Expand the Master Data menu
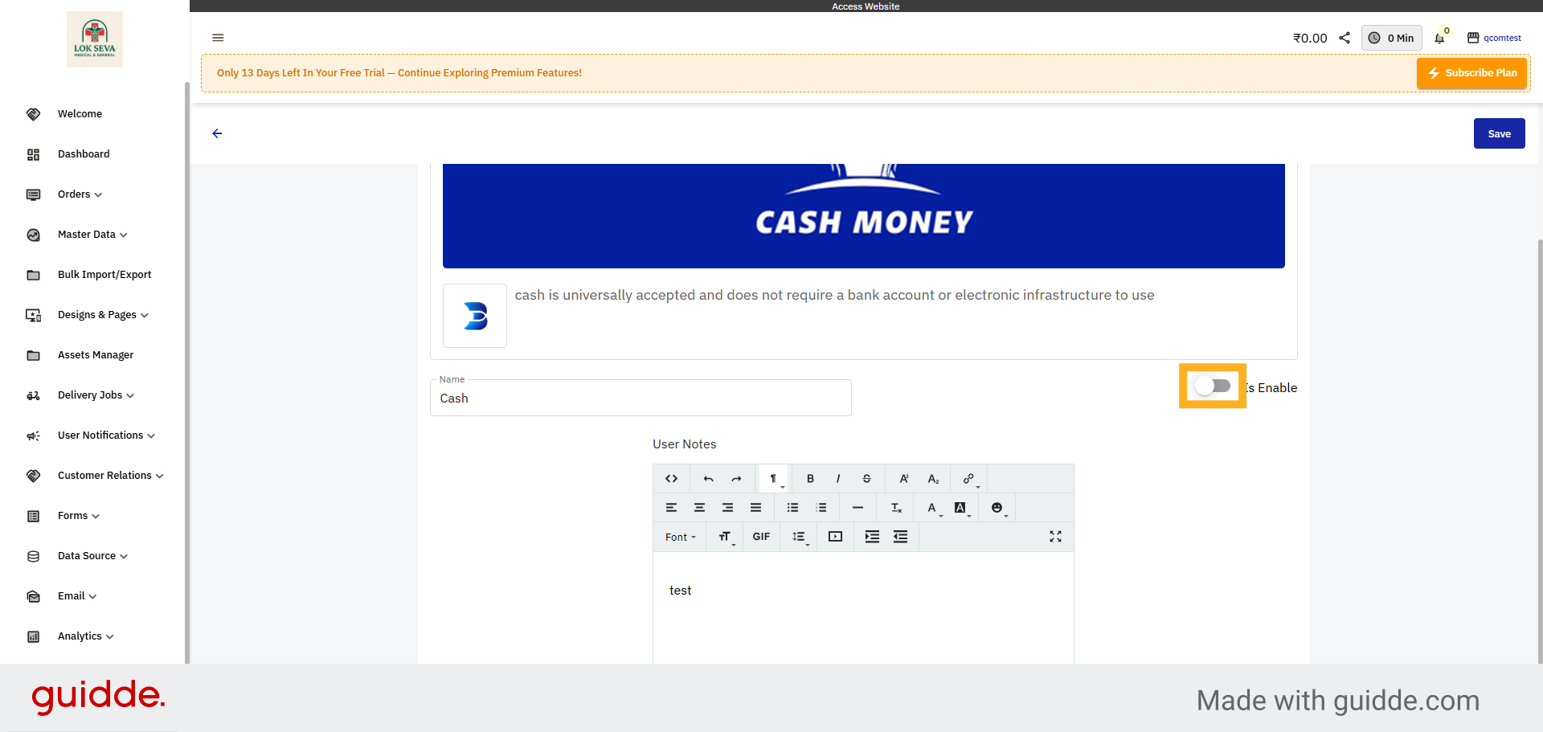Image resolution: width=1543 pixels, height=732 pixels. pos(87,234)
